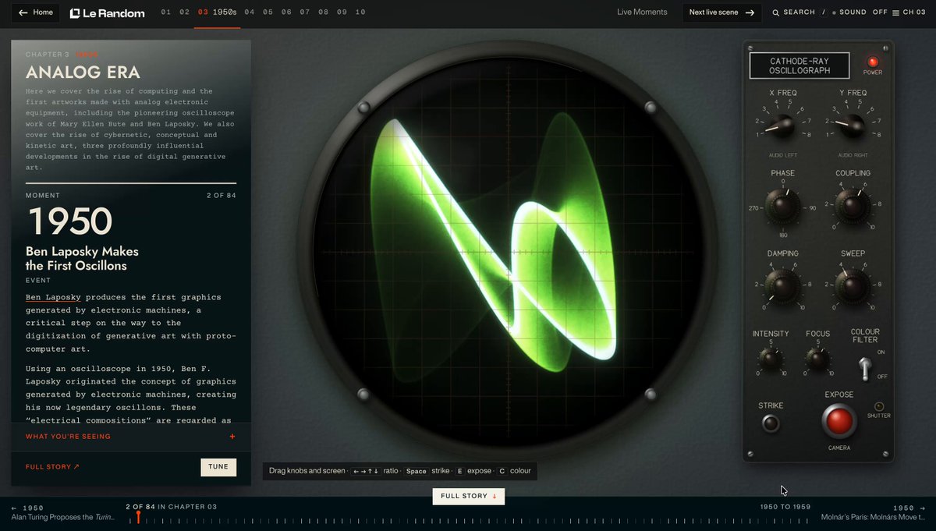
Task: Expand the What You're Seeing section
Action: (131, 437)
